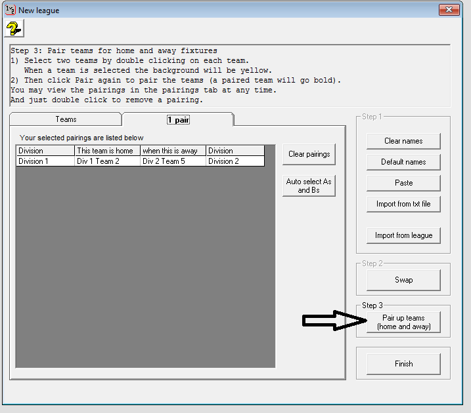Screen dimensions: 471x413
Task: Click Import from txt file
Action: pos(403,204)
